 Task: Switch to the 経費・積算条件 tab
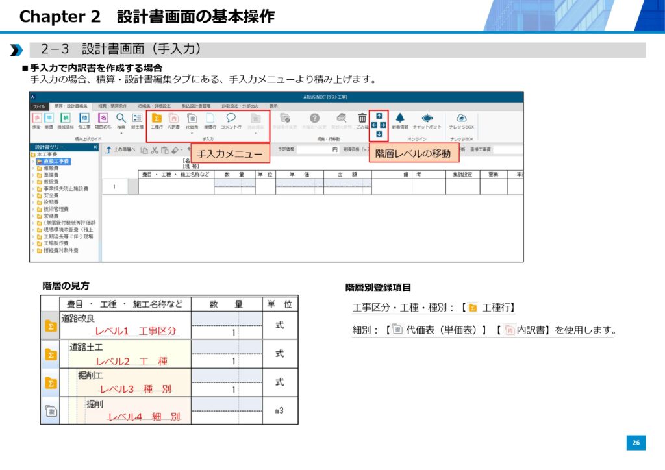click(112, 105)
